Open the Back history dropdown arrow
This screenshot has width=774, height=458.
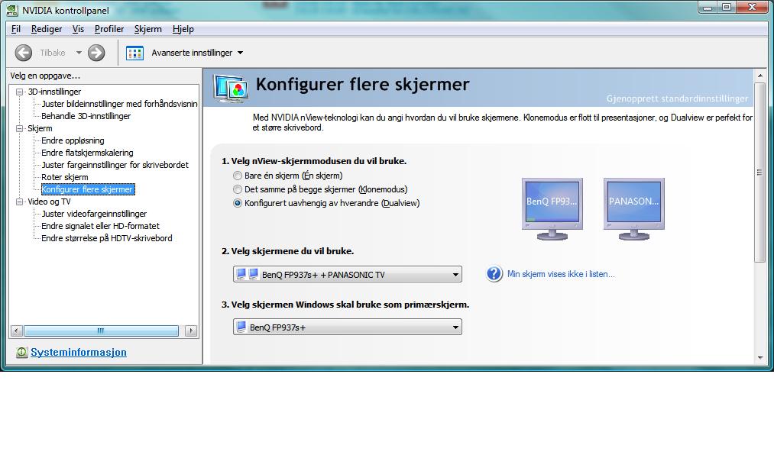click(79, 53)
